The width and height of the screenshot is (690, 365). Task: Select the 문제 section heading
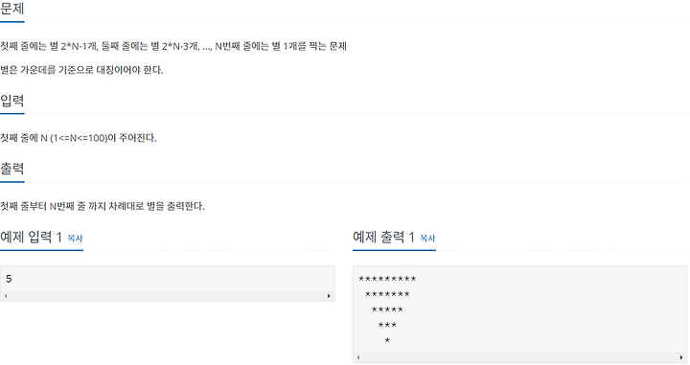pos(12,9)
